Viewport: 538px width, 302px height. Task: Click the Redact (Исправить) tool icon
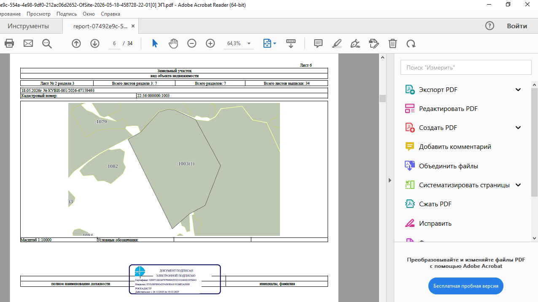(410, 223)
